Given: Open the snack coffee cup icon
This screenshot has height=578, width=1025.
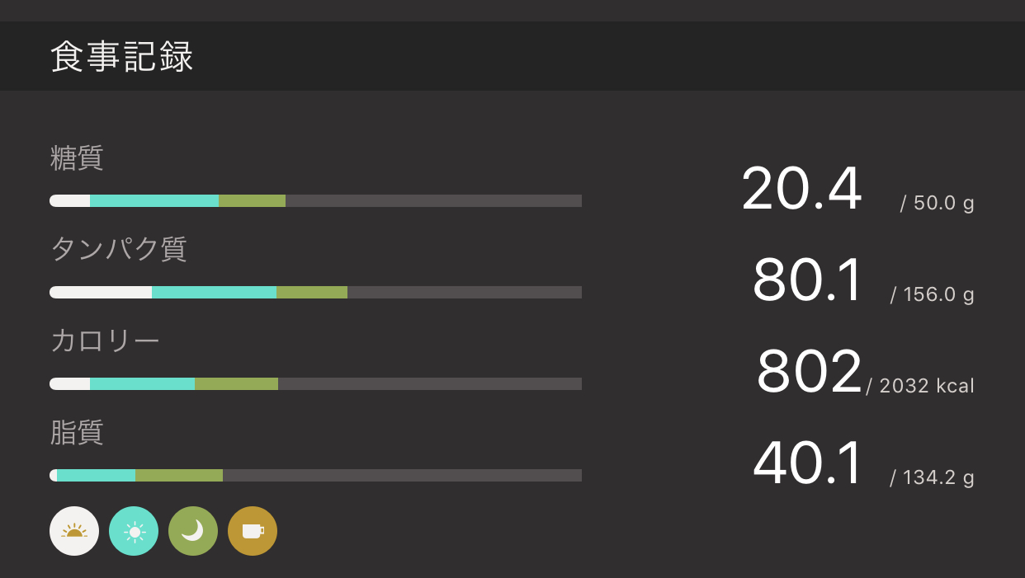Looking at the screenshot, I should [x=253, y=531].
